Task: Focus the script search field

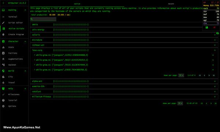Action: pyautogui.click(x=43, y=19)
